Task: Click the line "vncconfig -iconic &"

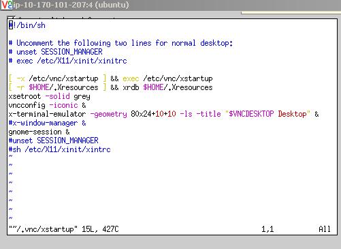Action: (x=48, y=105)
